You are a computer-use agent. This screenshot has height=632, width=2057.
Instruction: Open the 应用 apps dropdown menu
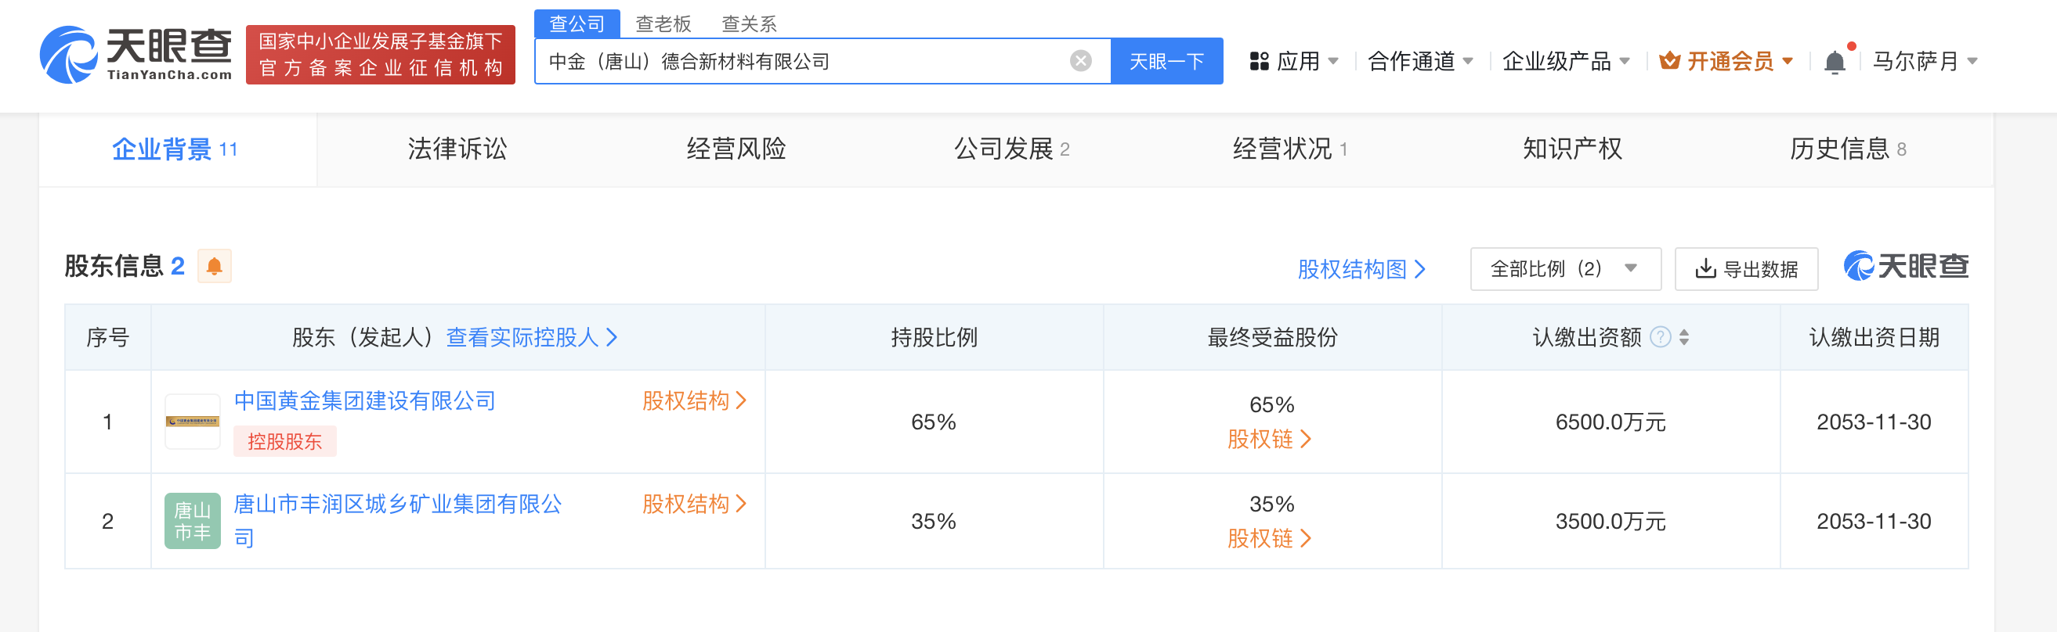click(1293, 61)
